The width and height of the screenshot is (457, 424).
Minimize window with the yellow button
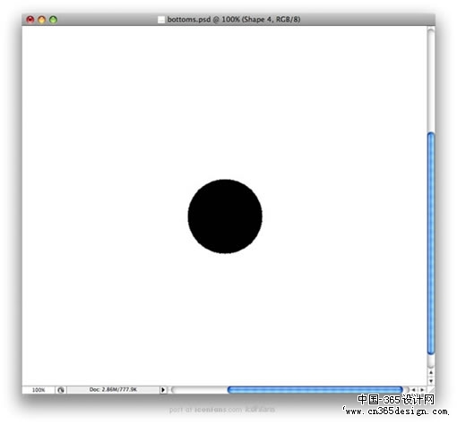41,20
